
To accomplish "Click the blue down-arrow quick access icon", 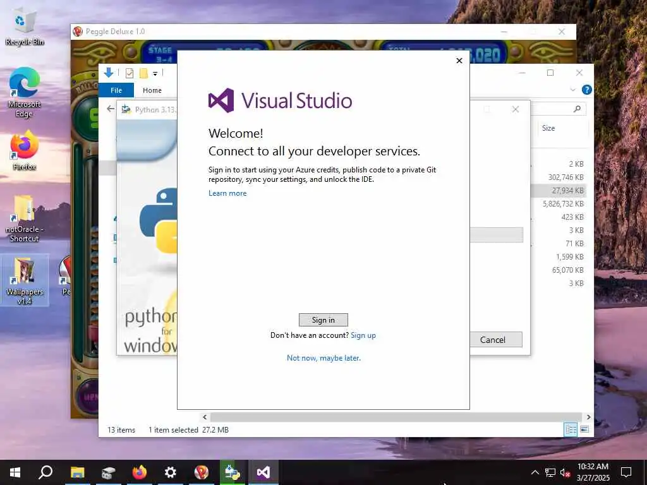I will (x=109, y=73).
